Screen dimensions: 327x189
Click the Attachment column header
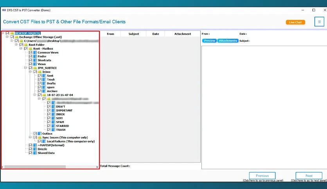[183, 34]
